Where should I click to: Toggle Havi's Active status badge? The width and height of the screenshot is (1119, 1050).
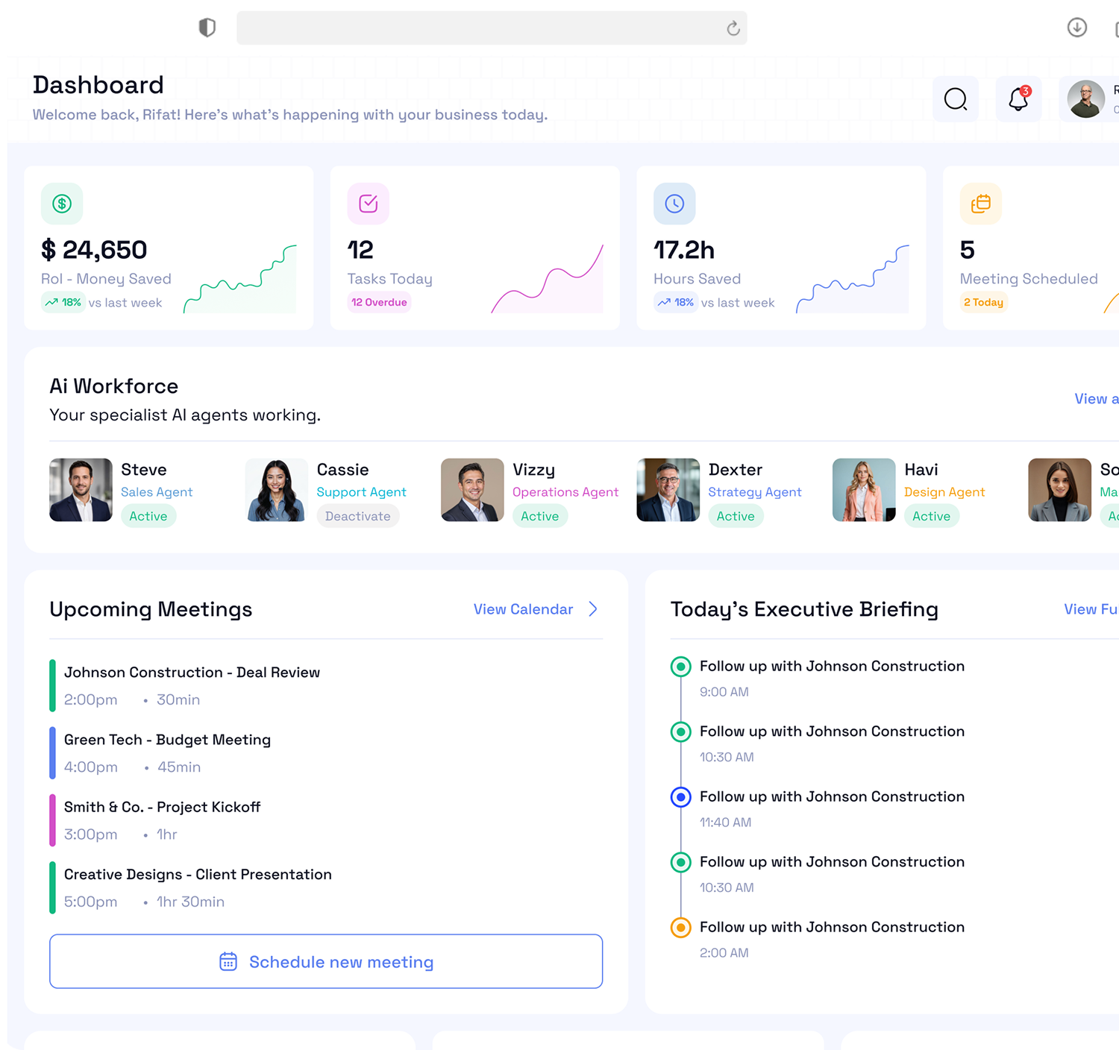pyautogui.click(x=932, y=516)
